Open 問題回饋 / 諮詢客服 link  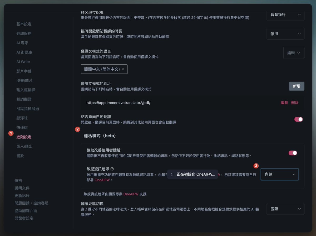(31, 203)
